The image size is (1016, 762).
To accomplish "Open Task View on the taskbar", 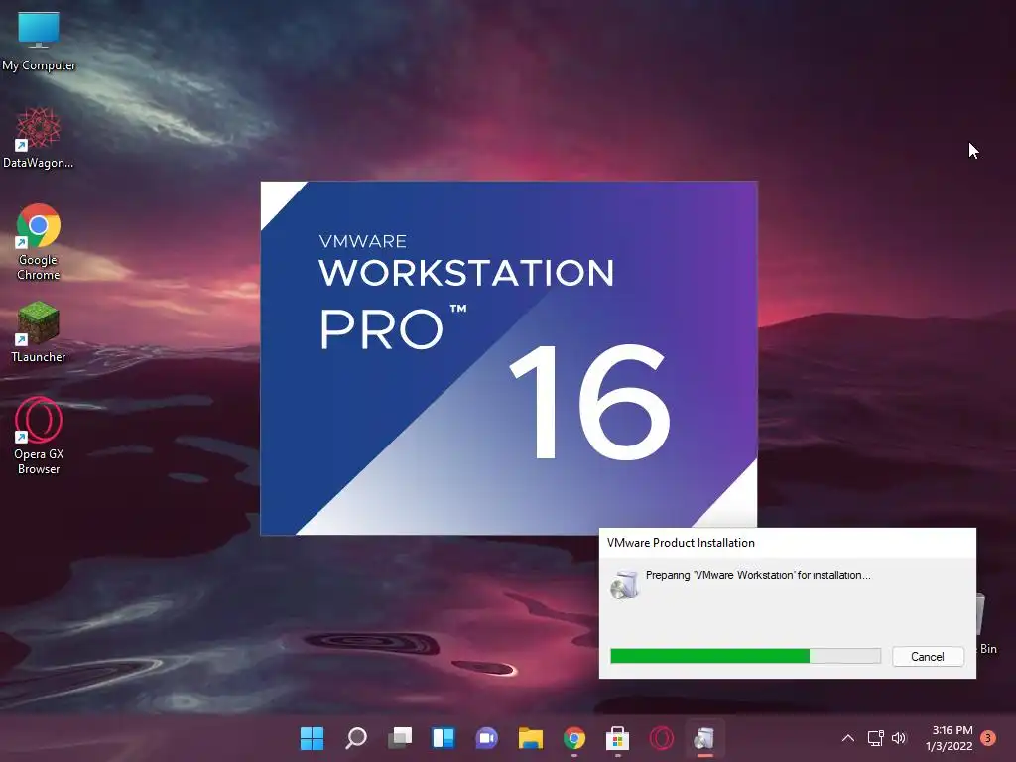I will click(x=400, y=738).
